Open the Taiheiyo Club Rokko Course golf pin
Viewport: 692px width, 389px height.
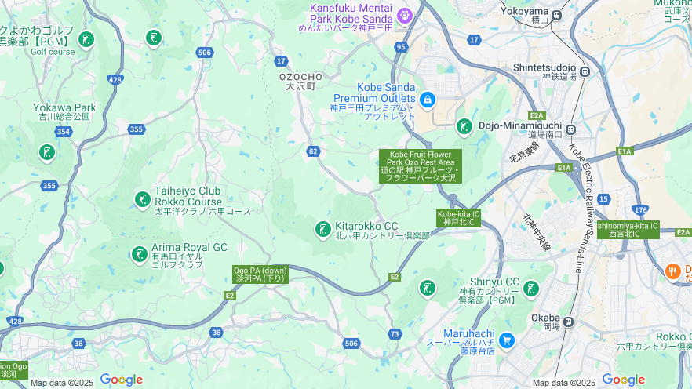coord(143,200)
